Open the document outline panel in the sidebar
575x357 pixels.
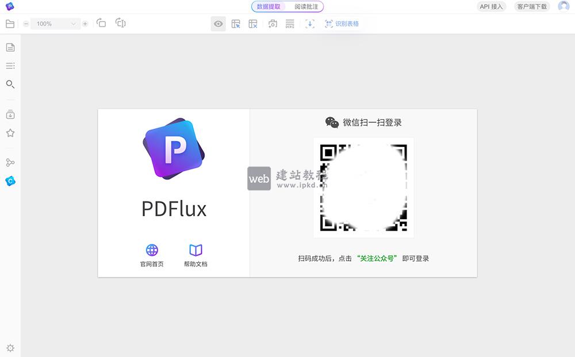[10, 66]
